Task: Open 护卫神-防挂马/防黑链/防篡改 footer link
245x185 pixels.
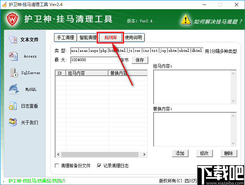Action: 37,181
